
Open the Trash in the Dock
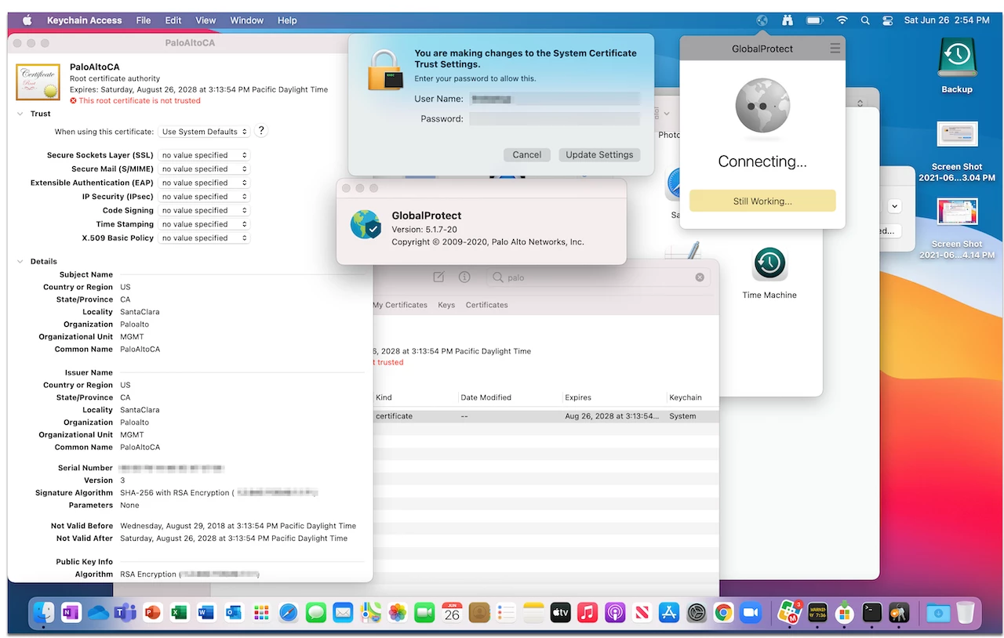pyautogui.click(x=966, y=612)
